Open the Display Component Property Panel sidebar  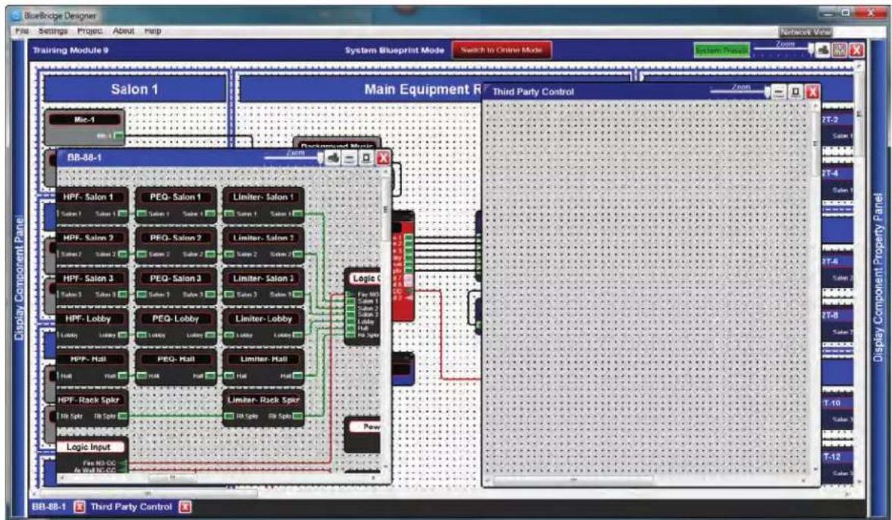[878, 277]
